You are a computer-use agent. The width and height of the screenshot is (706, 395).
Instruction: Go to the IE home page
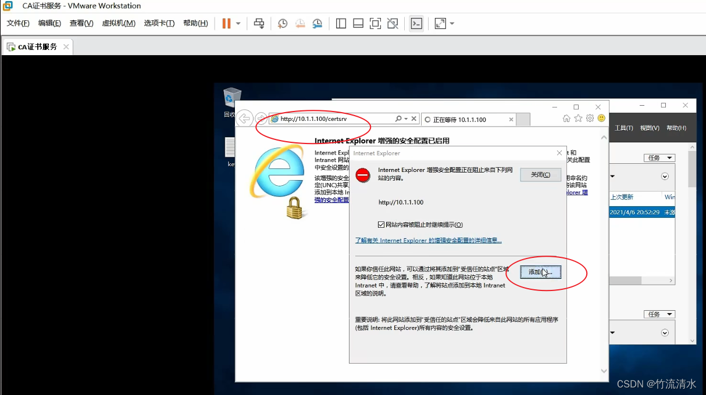click(566, 119)
